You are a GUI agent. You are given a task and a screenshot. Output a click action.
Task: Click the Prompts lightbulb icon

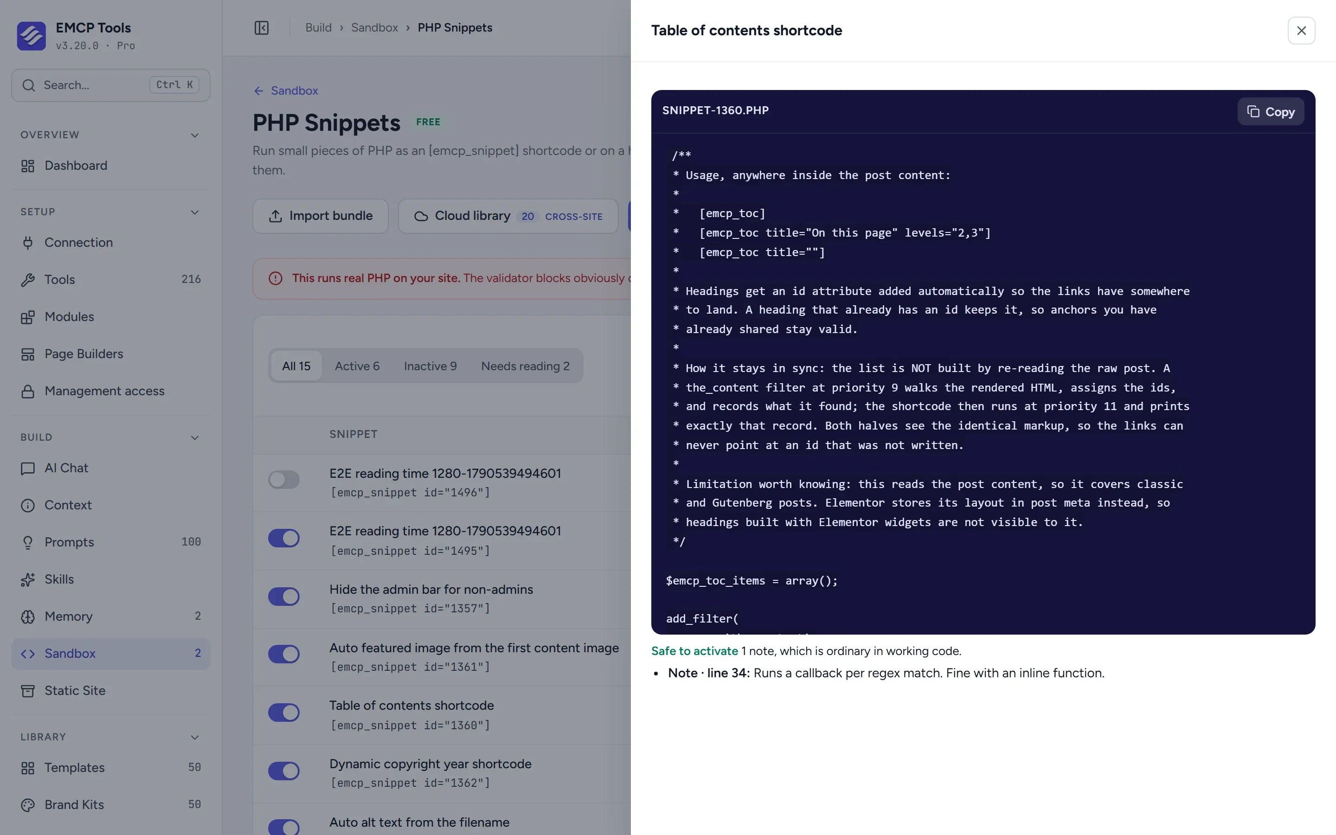tap(28, 542)
